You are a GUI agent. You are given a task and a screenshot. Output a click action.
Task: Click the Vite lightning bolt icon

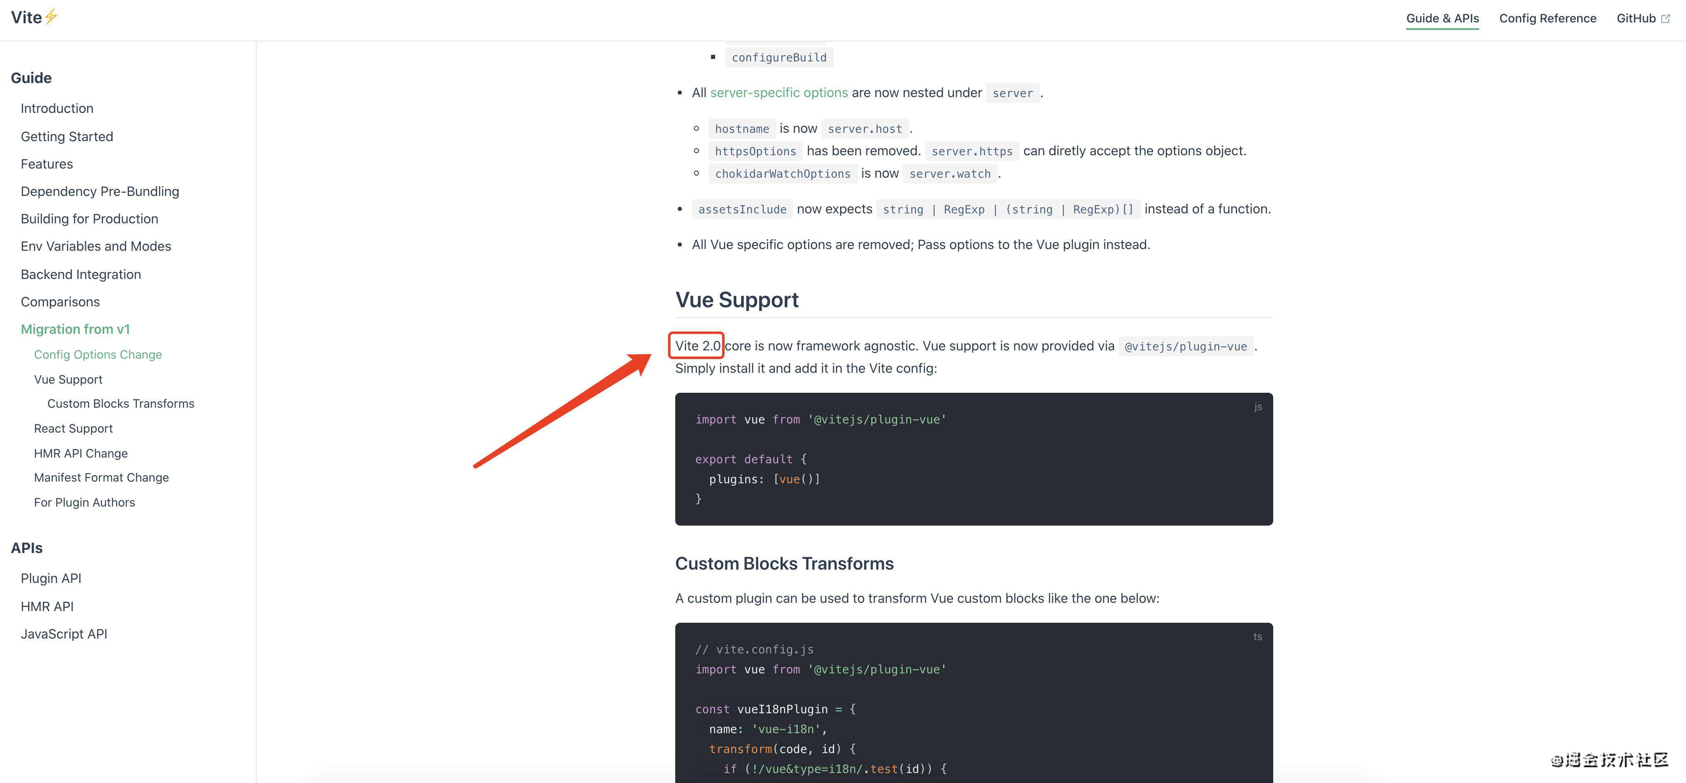(x=51, y=17)
